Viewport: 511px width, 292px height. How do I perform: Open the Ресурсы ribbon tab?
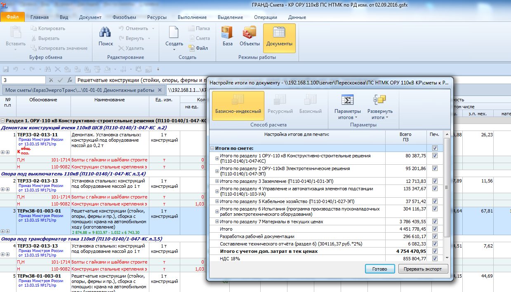[157, 17]
